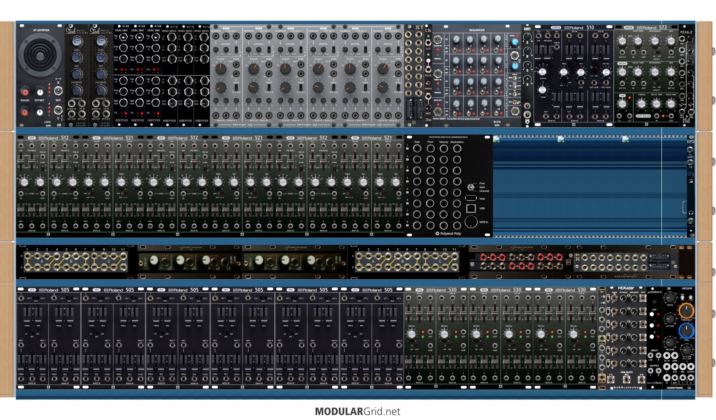Click orange THRESHOLD knob on MESSOR
This screenshot has width=716, height=420.
click(687, 310)
